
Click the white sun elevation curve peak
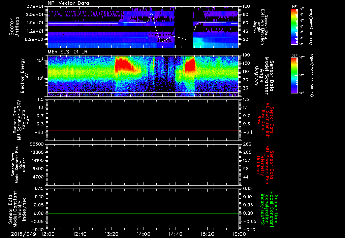pos(151,13)
